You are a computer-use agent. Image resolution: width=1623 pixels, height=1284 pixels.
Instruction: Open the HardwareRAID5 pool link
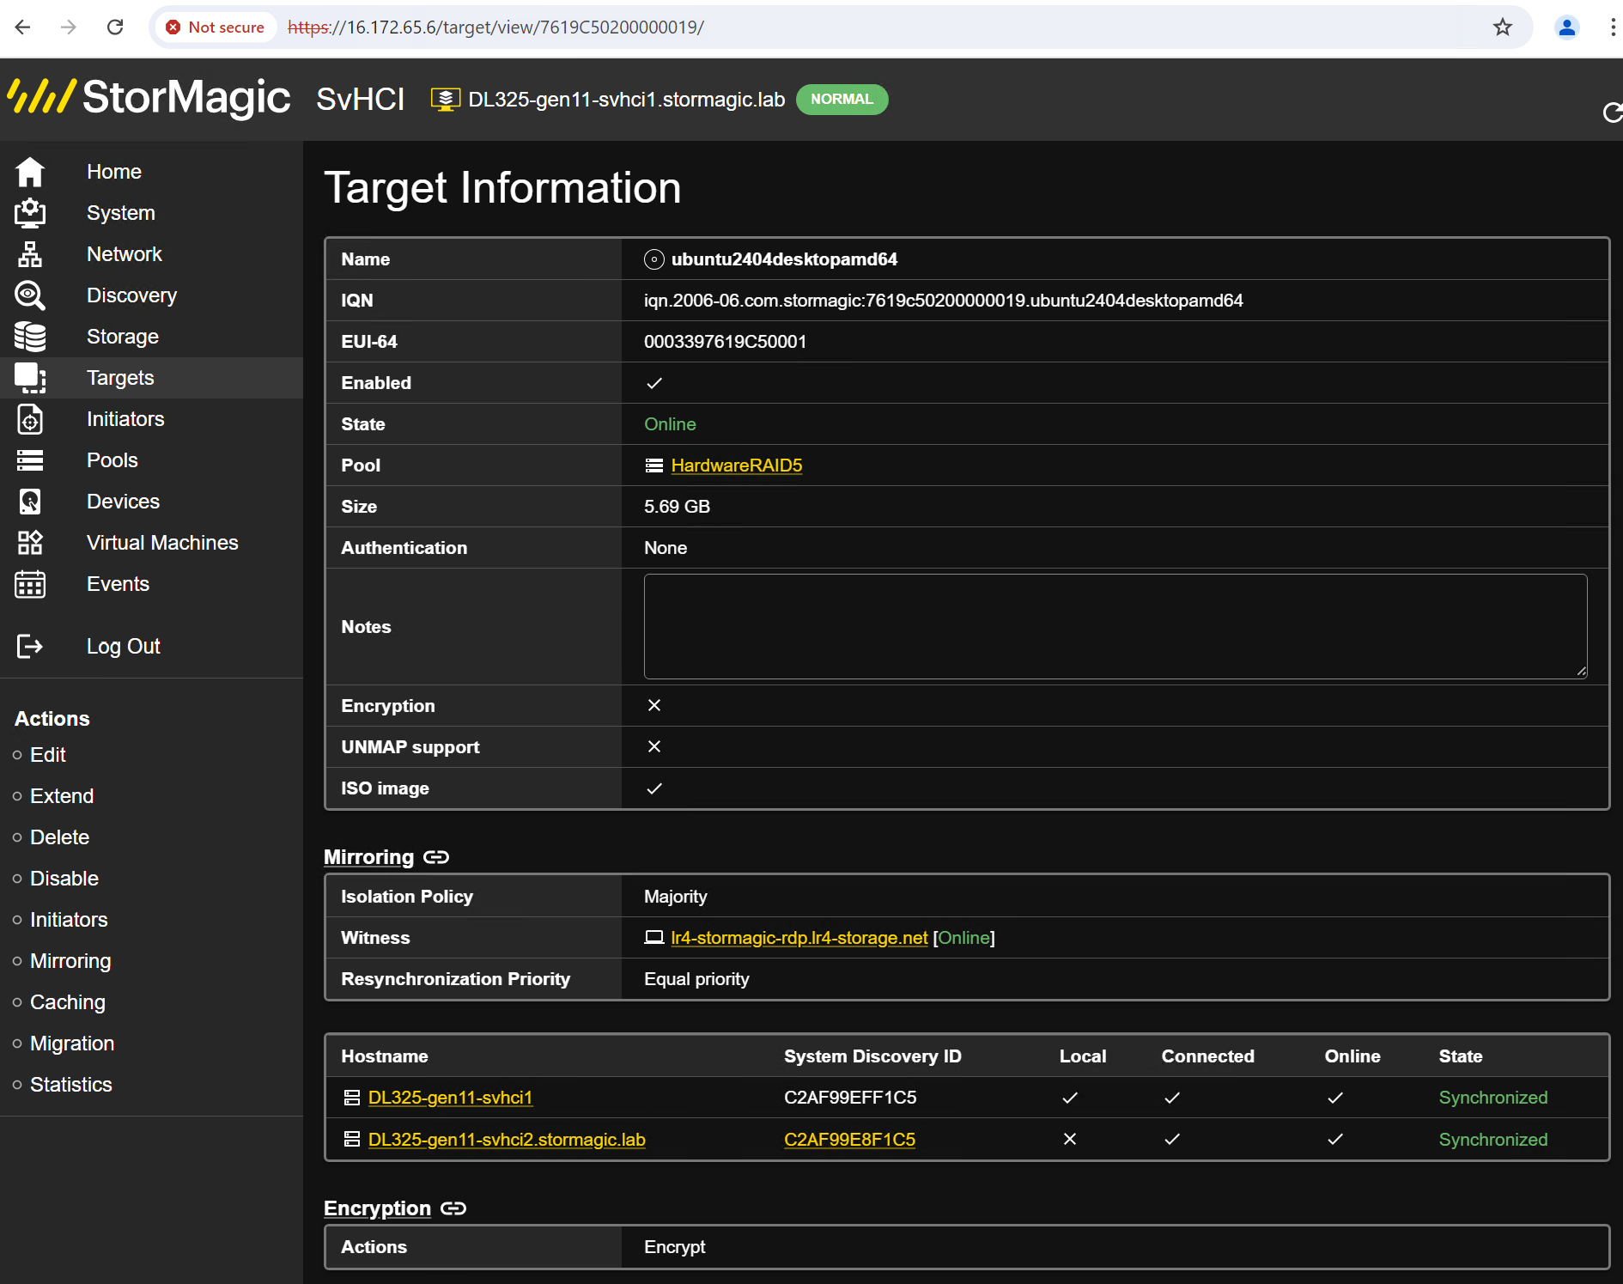(x=737, y=466)
